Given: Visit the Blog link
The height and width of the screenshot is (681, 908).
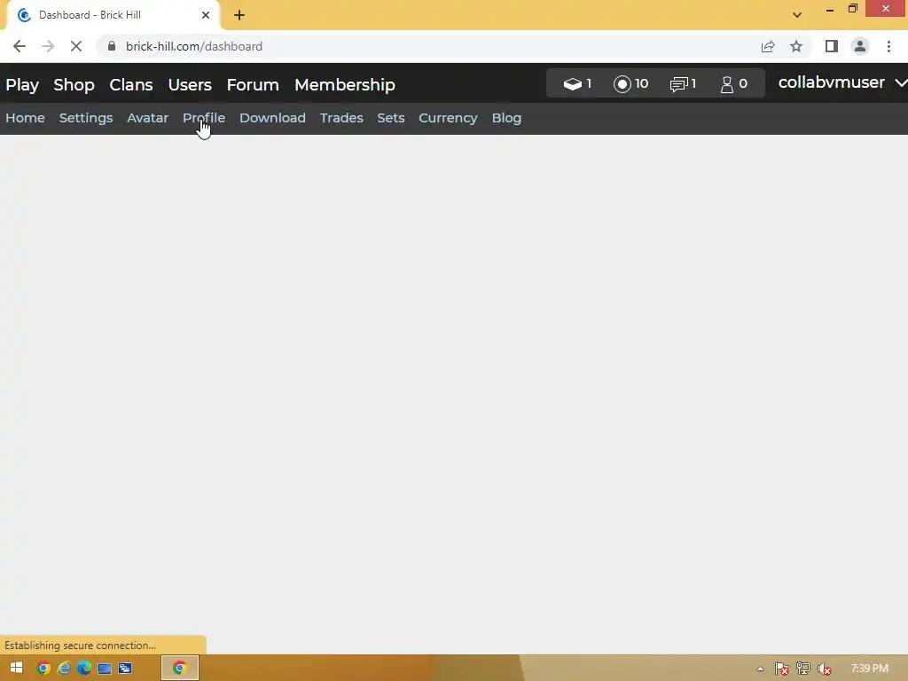Looking at the screenshot, I should pos(506,118).
